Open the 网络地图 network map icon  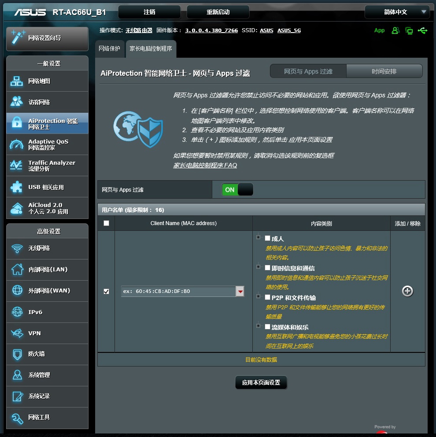(x=17, y=81)
